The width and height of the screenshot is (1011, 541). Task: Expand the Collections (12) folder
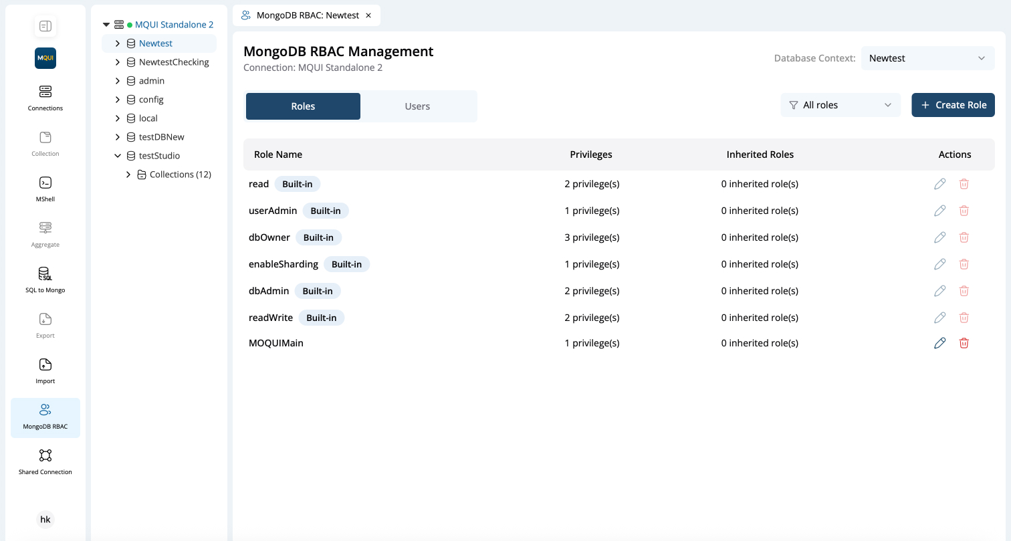[128, 175]
